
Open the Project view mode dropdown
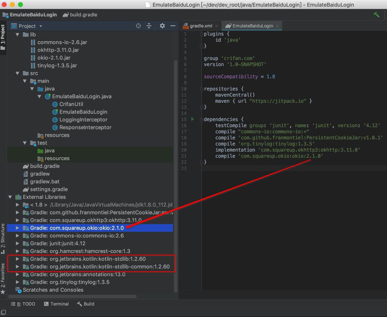click(x=41, y=26)
